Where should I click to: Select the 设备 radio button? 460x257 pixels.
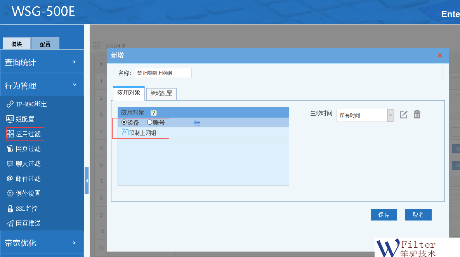pyautogui.click(x=124, y=122)
